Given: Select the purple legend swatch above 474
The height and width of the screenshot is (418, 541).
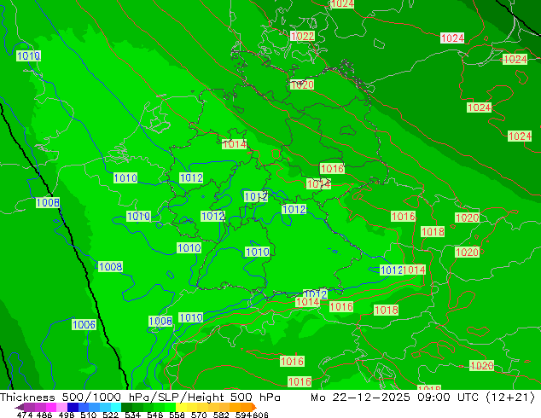Looking at the screenshot, I should [29, 407].
